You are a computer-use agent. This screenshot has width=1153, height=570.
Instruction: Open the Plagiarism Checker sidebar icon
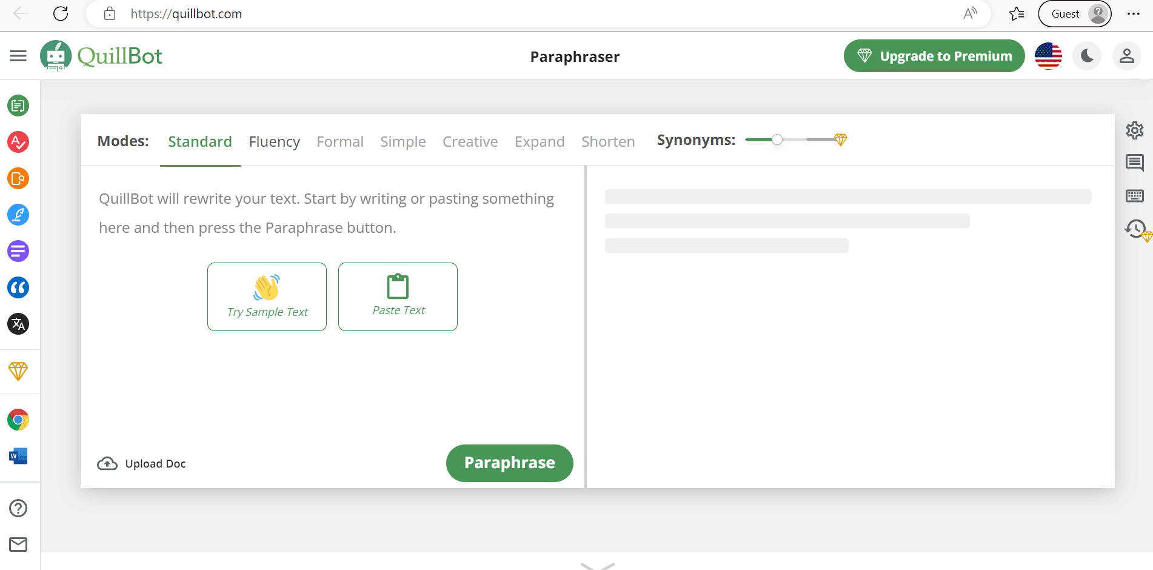click(18, 178)
